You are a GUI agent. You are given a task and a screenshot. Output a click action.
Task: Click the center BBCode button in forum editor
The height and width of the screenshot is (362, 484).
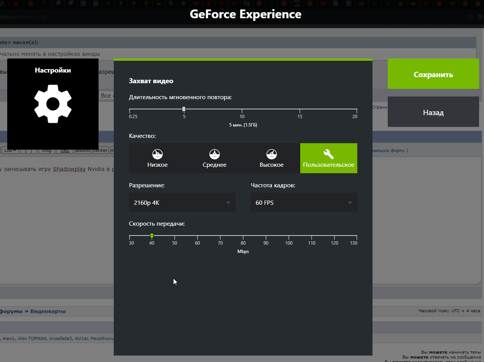tap(100, 150)
